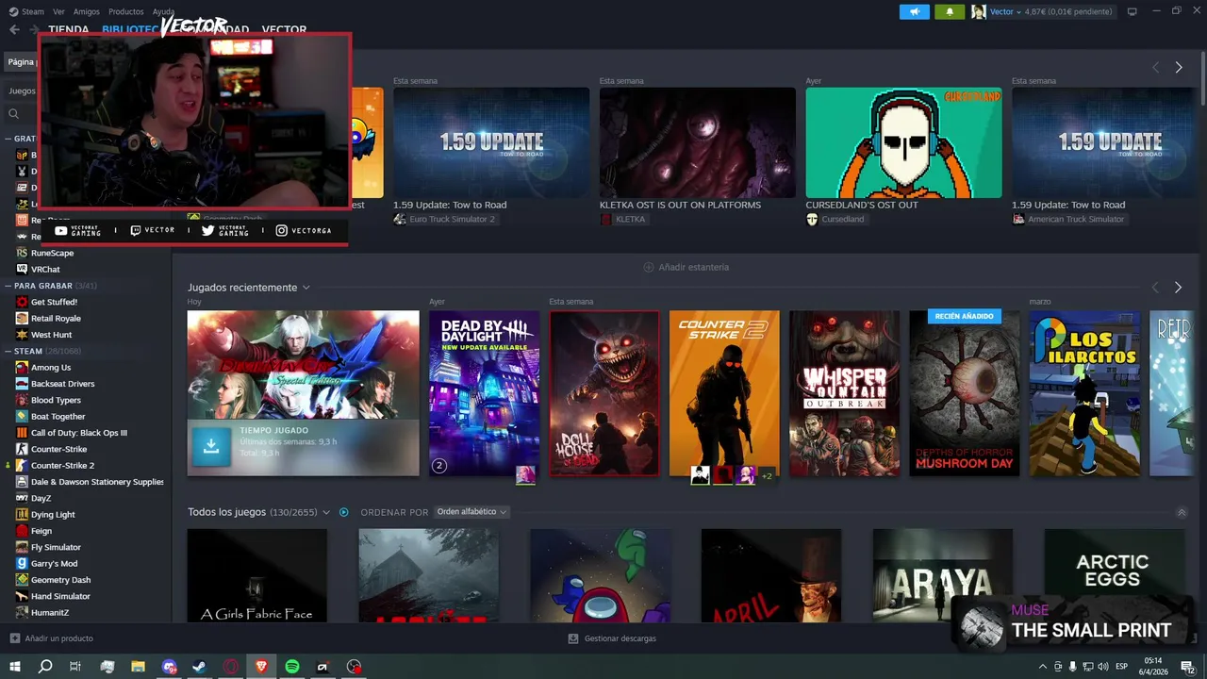Open Retail Royale from the sidebar
Viewport: 1207px width, 679px height.
(56, 319)
